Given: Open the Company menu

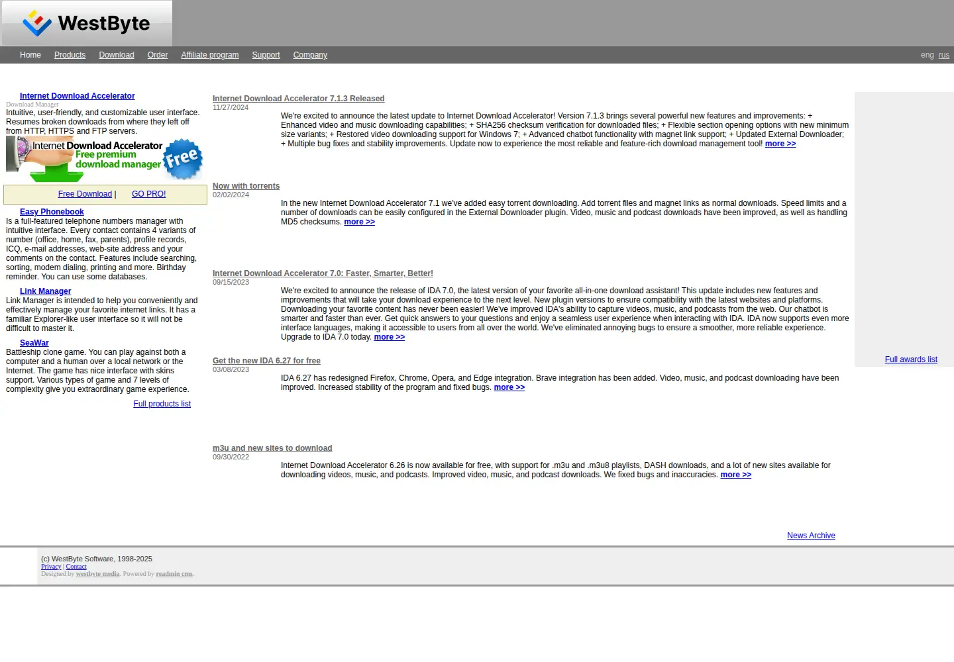Looking at the screenshot, I should coord(310,55).
